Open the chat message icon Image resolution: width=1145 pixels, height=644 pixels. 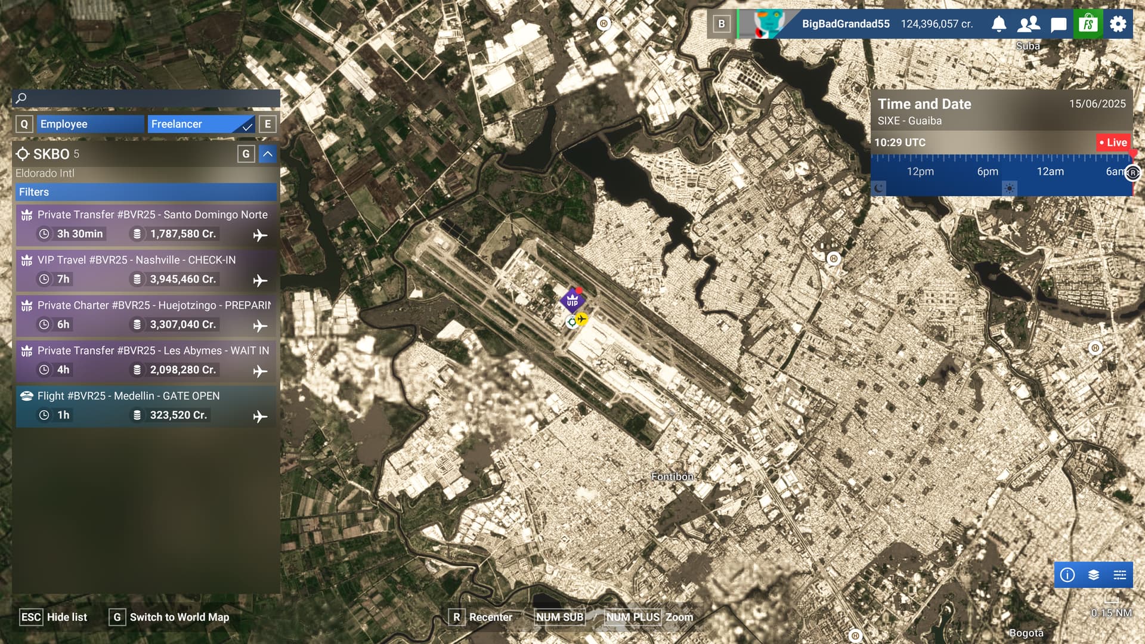(x=1059, y=24)
